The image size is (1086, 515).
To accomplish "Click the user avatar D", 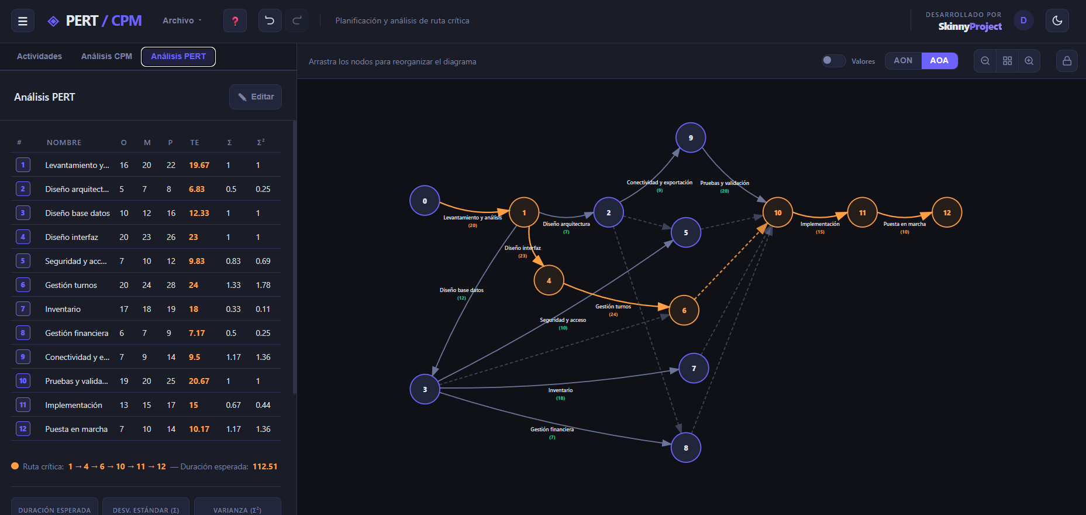I will 1023,20.
